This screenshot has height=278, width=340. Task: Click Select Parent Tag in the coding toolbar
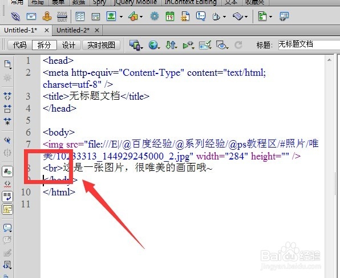pyautogui.click(x=7, y=140)
